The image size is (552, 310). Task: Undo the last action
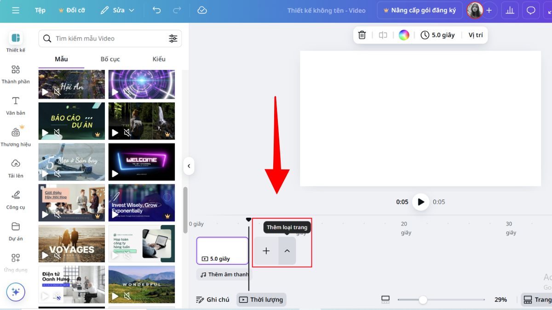coord(157,10)
